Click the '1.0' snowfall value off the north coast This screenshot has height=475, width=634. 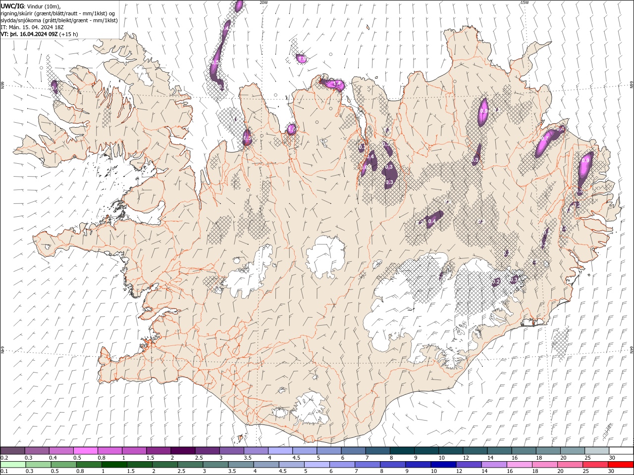tap(302, 59)
